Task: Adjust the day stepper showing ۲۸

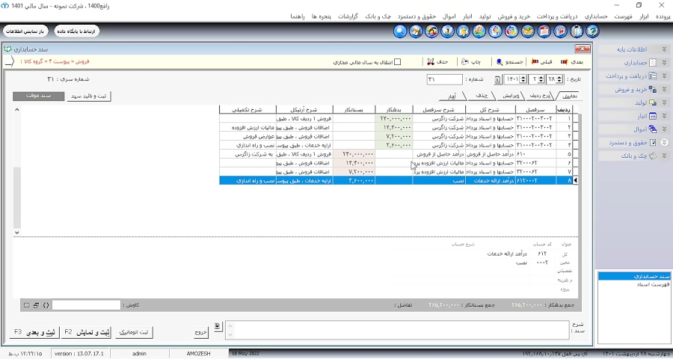Action: (559, 79)
